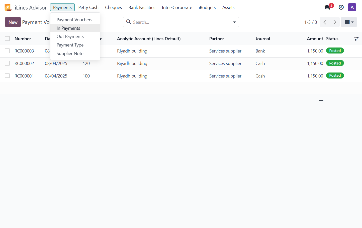The width and height of the screenshot is (362, 228).
Task: Click the iLines Advisor app logo icon
Action: click(8, 7)
